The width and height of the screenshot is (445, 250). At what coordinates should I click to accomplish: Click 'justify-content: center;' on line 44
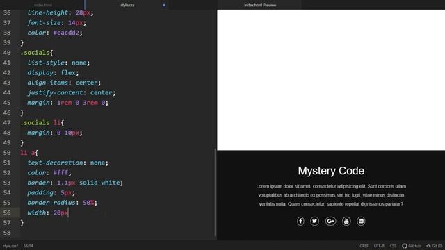coord(72,92)
